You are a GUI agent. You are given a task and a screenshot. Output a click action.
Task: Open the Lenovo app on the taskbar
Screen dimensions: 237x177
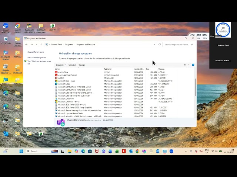pos(124,151)
